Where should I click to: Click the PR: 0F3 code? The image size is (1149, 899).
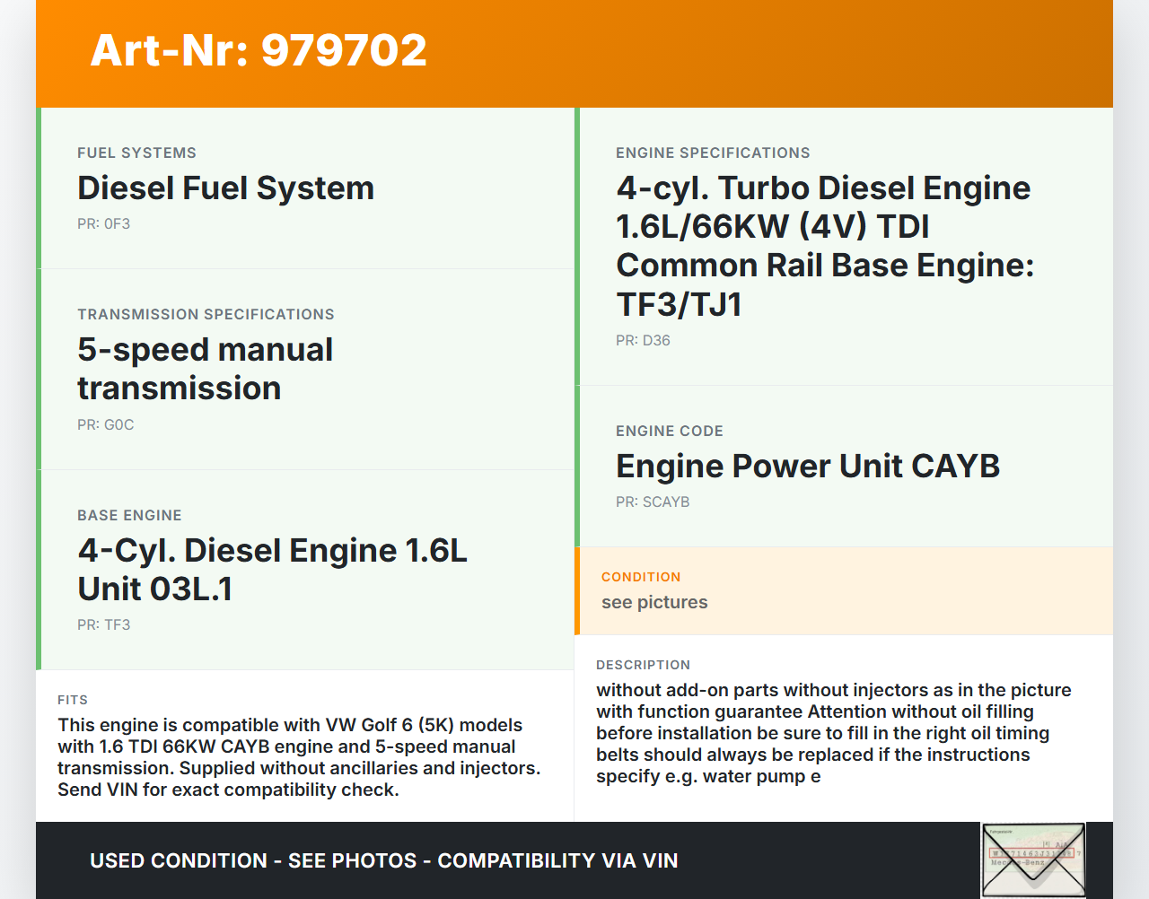[103, 224]
